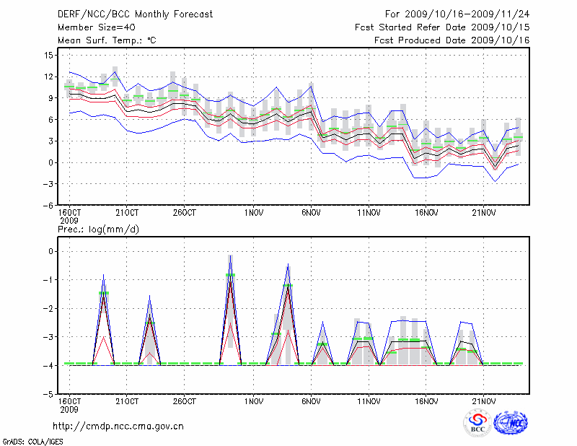Click the Prec.: log(mm/d) chart heading
Viewport: 577px width, 446px height.
97,229
